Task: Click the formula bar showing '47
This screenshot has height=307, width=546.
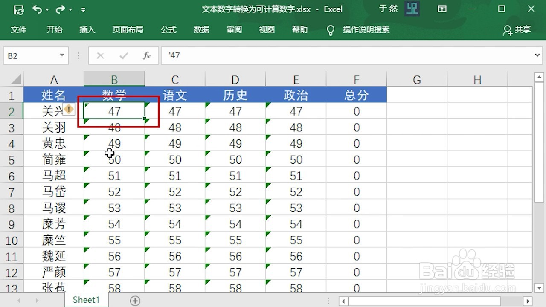Action: (x=346, y=56)
